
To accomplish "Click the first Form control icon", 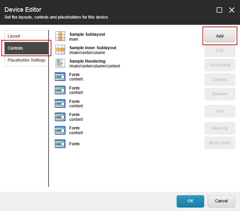I will tap(60, 76).
